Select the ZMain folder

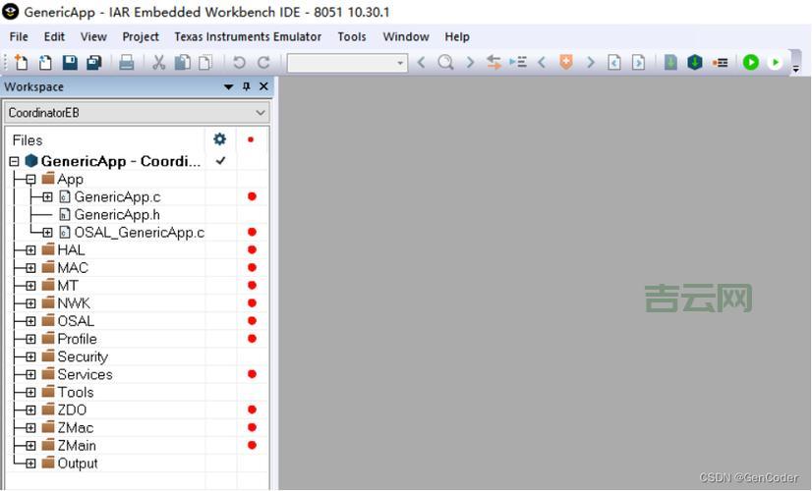click(77, 446)
